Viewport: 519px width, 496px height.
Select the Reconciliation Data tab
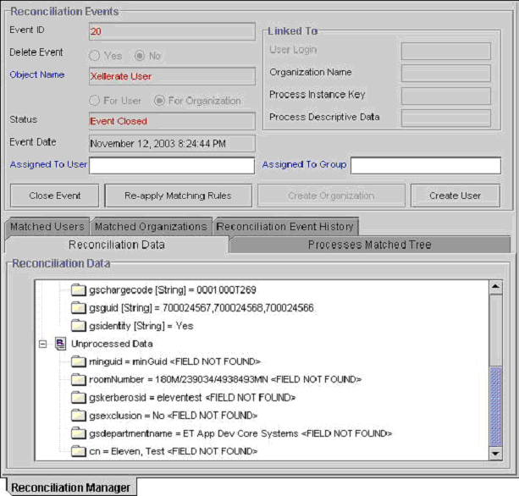click(117, 245)
